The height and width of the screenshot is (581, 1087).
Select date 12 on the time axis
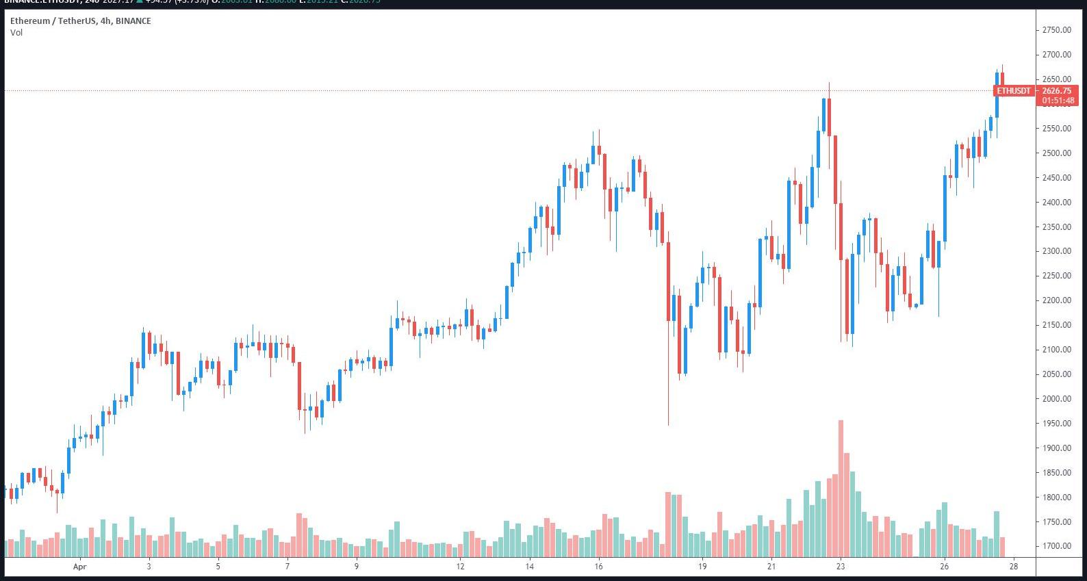pyautogui.click(x=460, y=567)
